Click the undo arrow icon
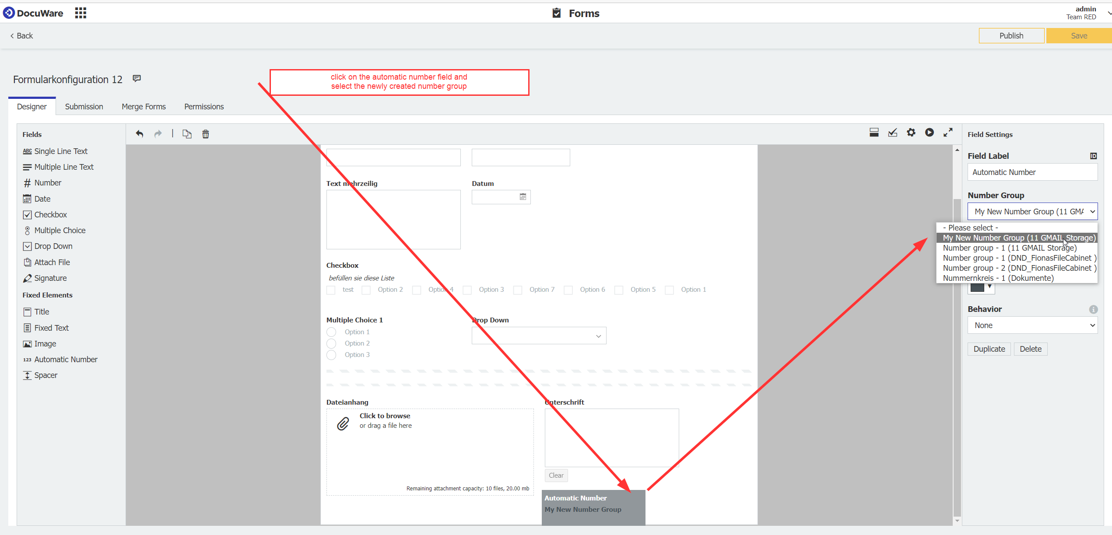Viewport: 1112px width, 535px height. point(139,134)
